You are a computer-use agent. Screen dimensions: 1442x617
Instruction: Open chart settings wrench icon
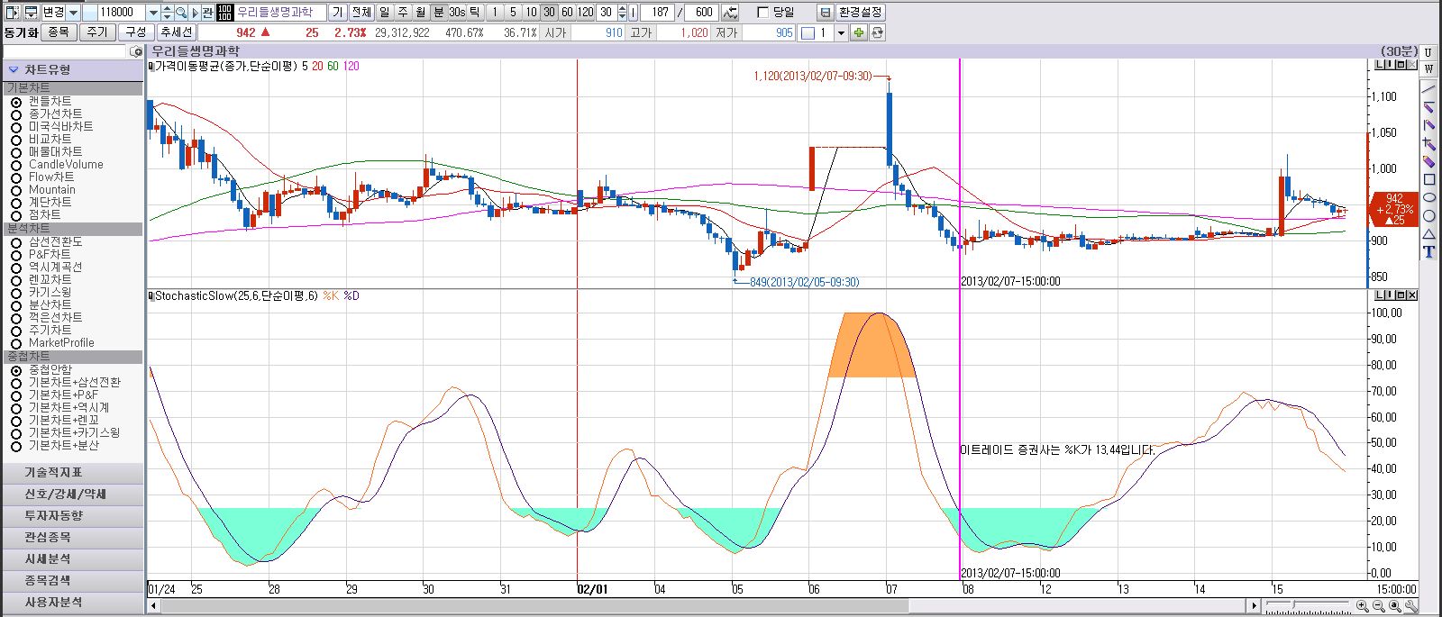(1410, 606)
